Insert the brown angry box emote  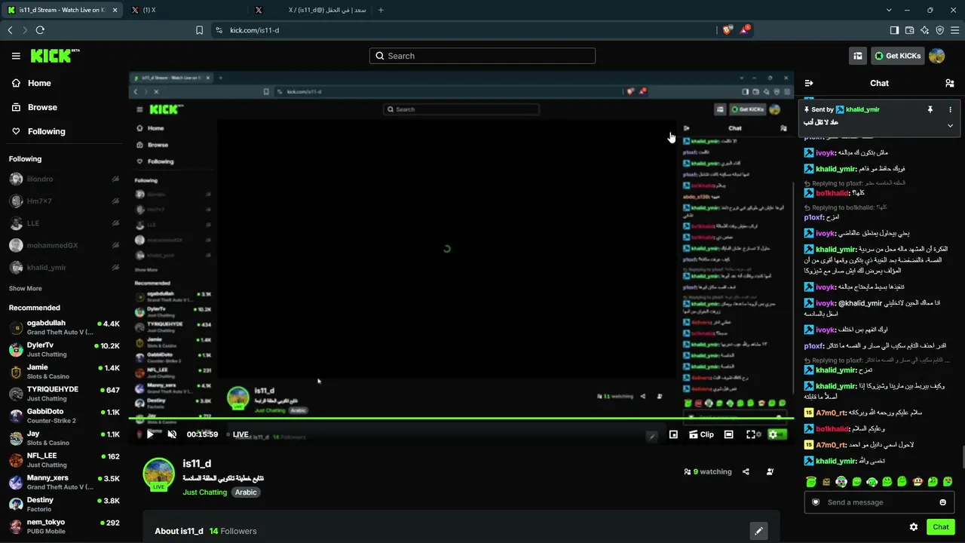click(826, 482)
